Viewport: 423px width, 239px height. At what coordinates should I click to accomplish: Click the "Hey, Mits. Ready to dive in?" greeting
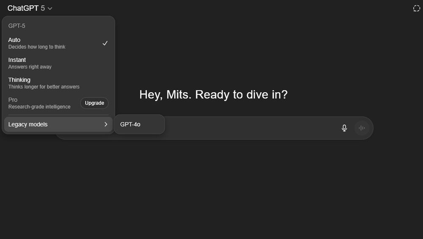213,95
